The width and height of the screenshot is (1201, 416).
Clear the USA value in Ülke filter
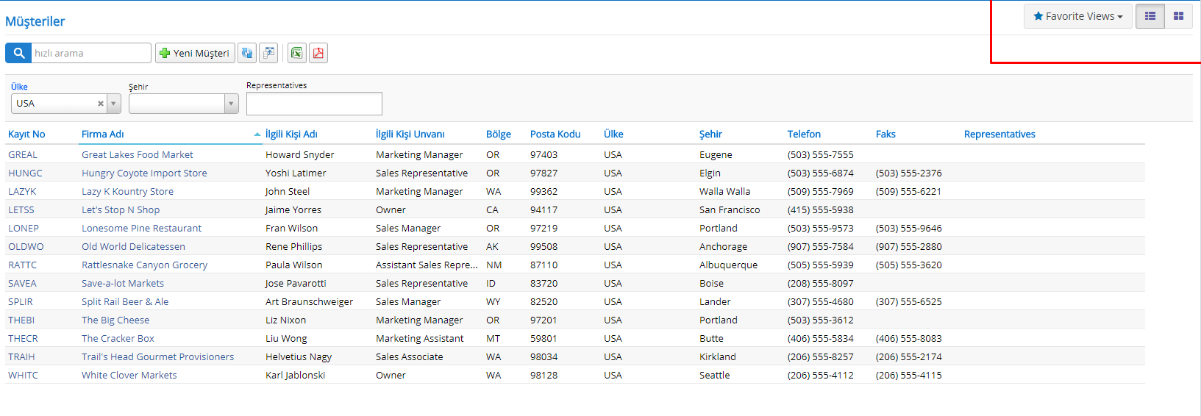coord(101,104)
